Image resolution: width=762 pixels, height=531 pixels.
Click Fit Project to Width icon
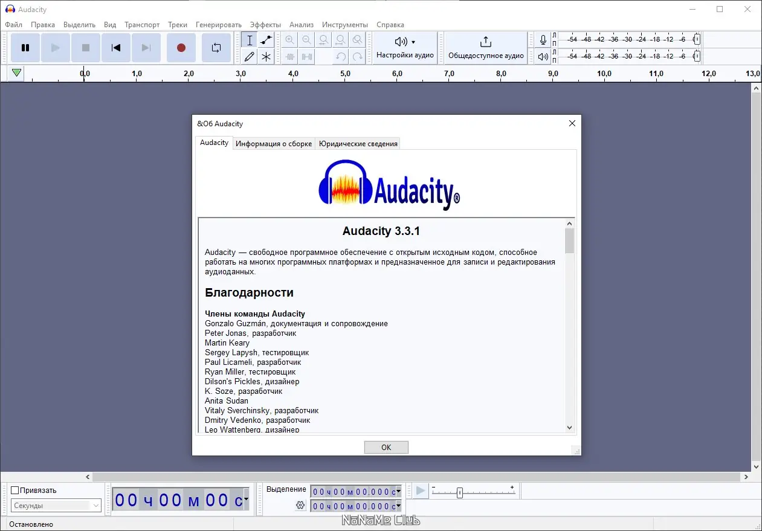click(x=341, y=40)
